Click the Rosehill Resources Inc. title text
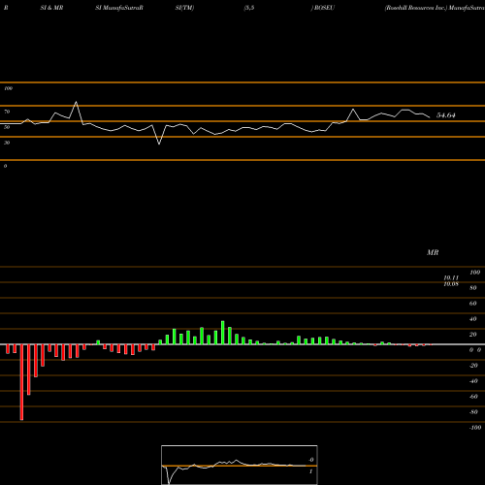The height and width of the screenshot is (485, 485). [x=415, y=8]
